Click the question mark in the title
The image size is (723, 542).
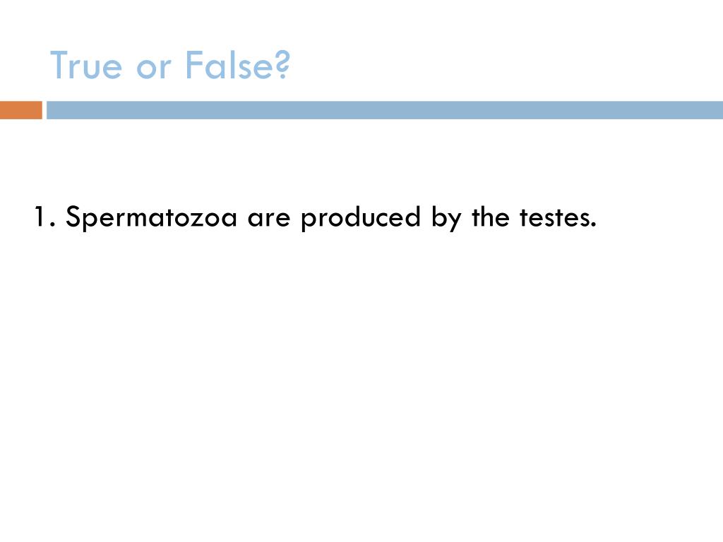click(x=283, y=64)
